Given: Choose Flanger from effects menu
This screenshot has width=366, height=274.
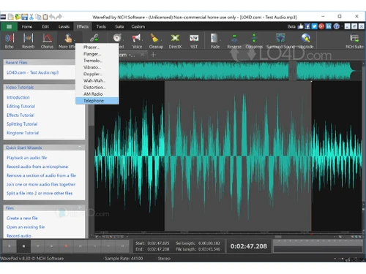Looking at the screenshot, I should [97, 54].
